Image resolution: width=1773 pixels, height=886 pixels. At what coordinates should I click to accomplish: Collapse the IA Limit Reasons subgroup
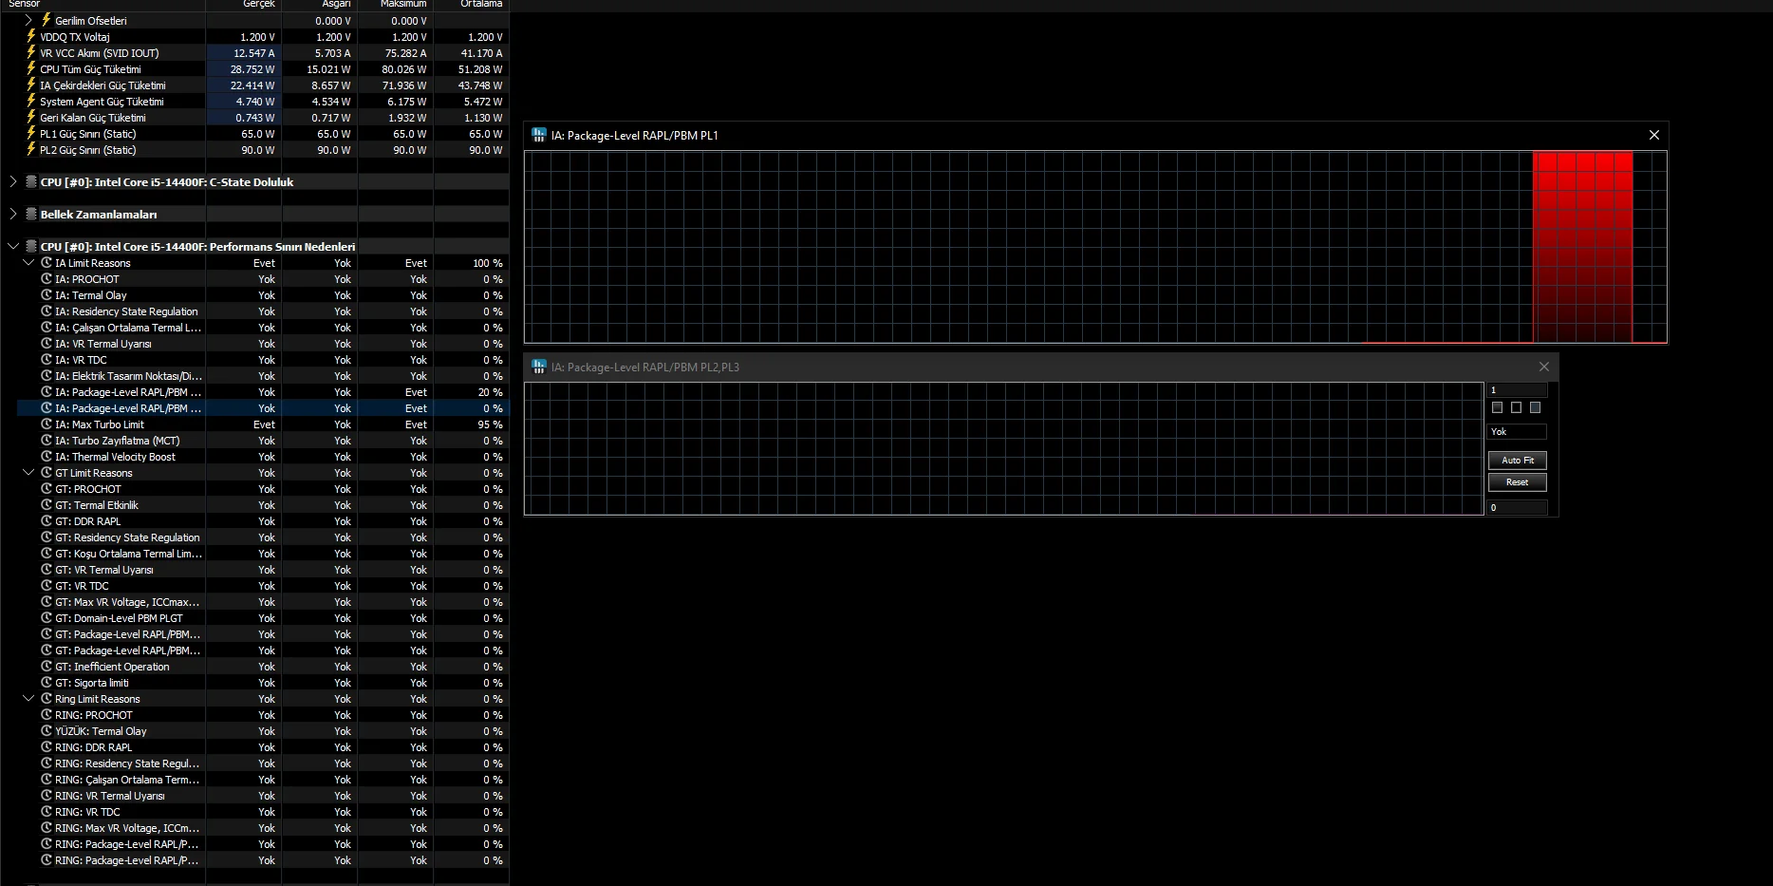[x=28, y=262]
